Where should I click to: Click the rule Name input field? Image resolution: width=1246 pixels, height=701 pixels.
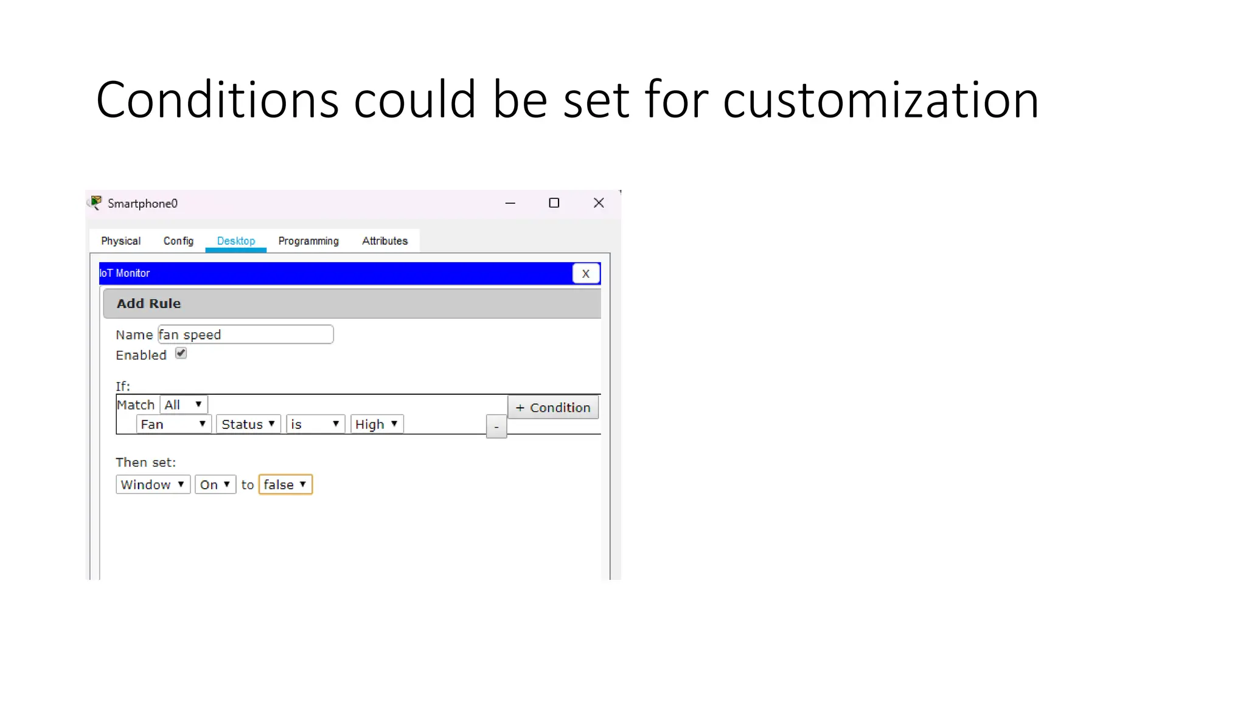click(246, 335)
